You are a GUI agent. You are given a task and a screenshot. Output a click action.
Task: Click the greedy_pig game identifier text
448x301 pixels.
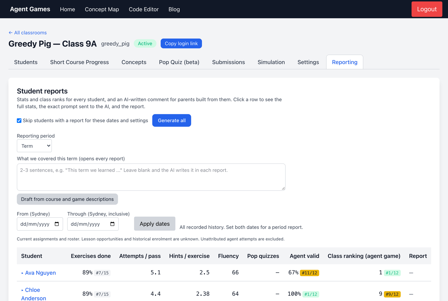115,44
